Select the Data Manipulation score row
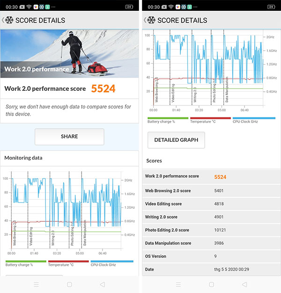This screenshot has width=281, height=293. pyautogui.click(x=211, y=243)
